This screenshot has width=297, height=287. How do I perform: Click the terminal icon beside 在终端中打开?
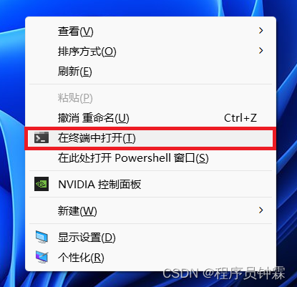point(42,137)
